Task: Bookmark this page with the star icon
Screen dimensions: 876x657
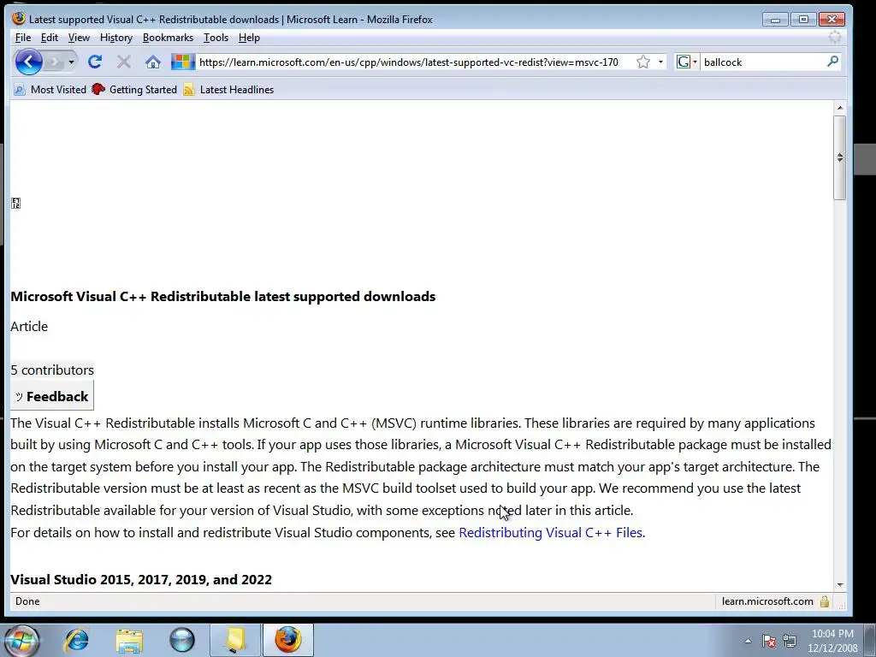Action: pyautogui.click(x=643, y=62)
